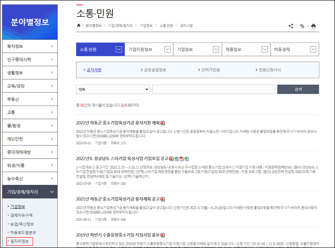Select 공장설립정보 sub-tab
The height and width of the screenshot is (248, 335).
point(155,70)
